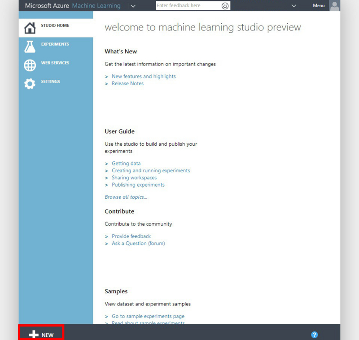Screen dimensions: 359x340
Task: Open Creating and running experiments link
Action: [x=151, y=170]
